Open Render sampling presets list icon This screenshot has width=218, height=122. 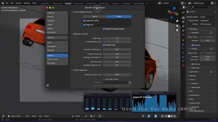click(211, 49)
